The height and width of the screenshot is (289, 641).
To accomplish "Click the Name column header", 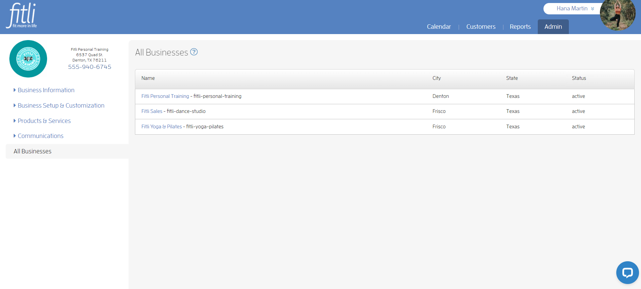I will 148,78.
